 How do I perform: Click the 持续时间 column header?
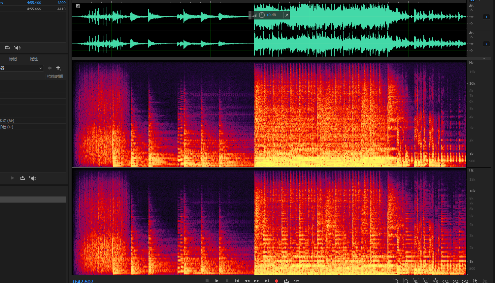click(x=55, y=77)
